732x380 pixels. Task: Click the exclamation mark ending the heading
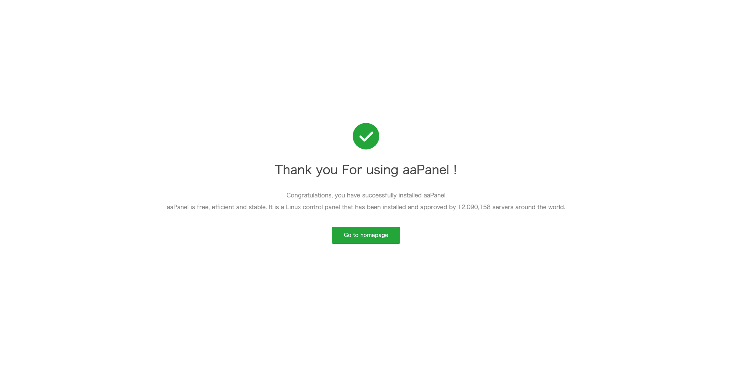point(455,170)
